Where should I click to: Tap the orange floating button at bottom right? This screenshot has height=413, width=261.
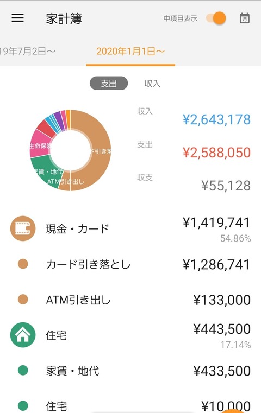[x=232, y=410]
